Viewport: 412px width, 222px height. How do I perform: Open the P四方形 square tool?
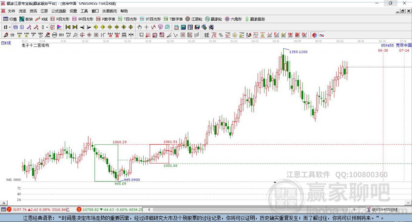60,19
